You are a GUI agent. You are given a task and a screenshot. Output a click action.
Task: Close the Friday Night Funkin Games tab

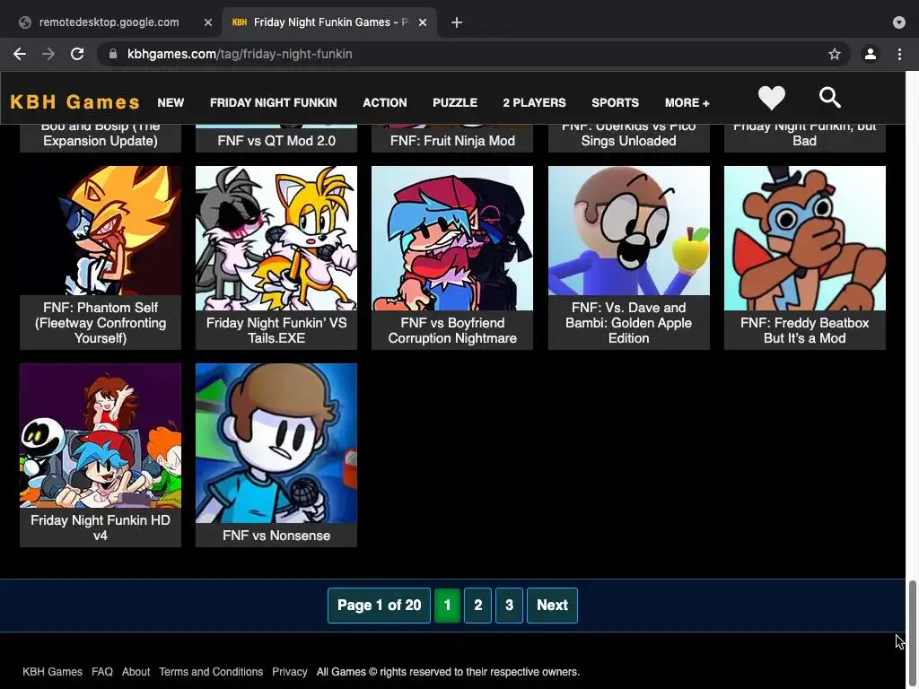(423, 22)
